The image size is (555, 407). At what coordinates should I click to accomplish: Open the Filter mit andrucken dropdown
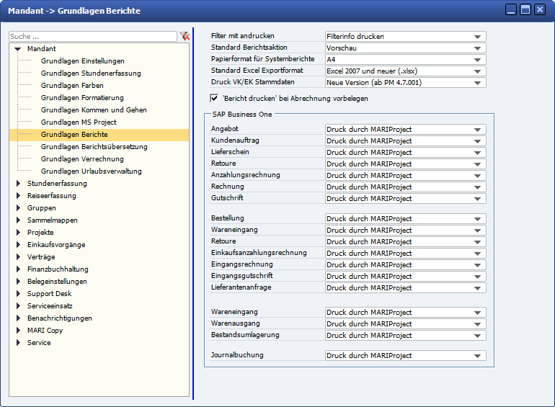coord(477,37)
